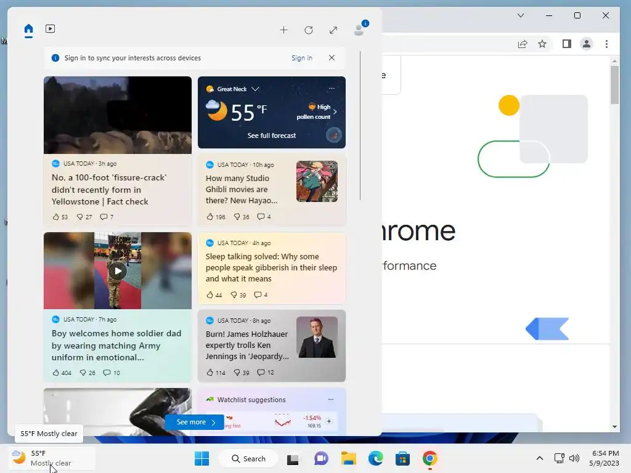Dismiss the sign-in sync banner
The height and width of the screenshot is (473, 631).
332,57
